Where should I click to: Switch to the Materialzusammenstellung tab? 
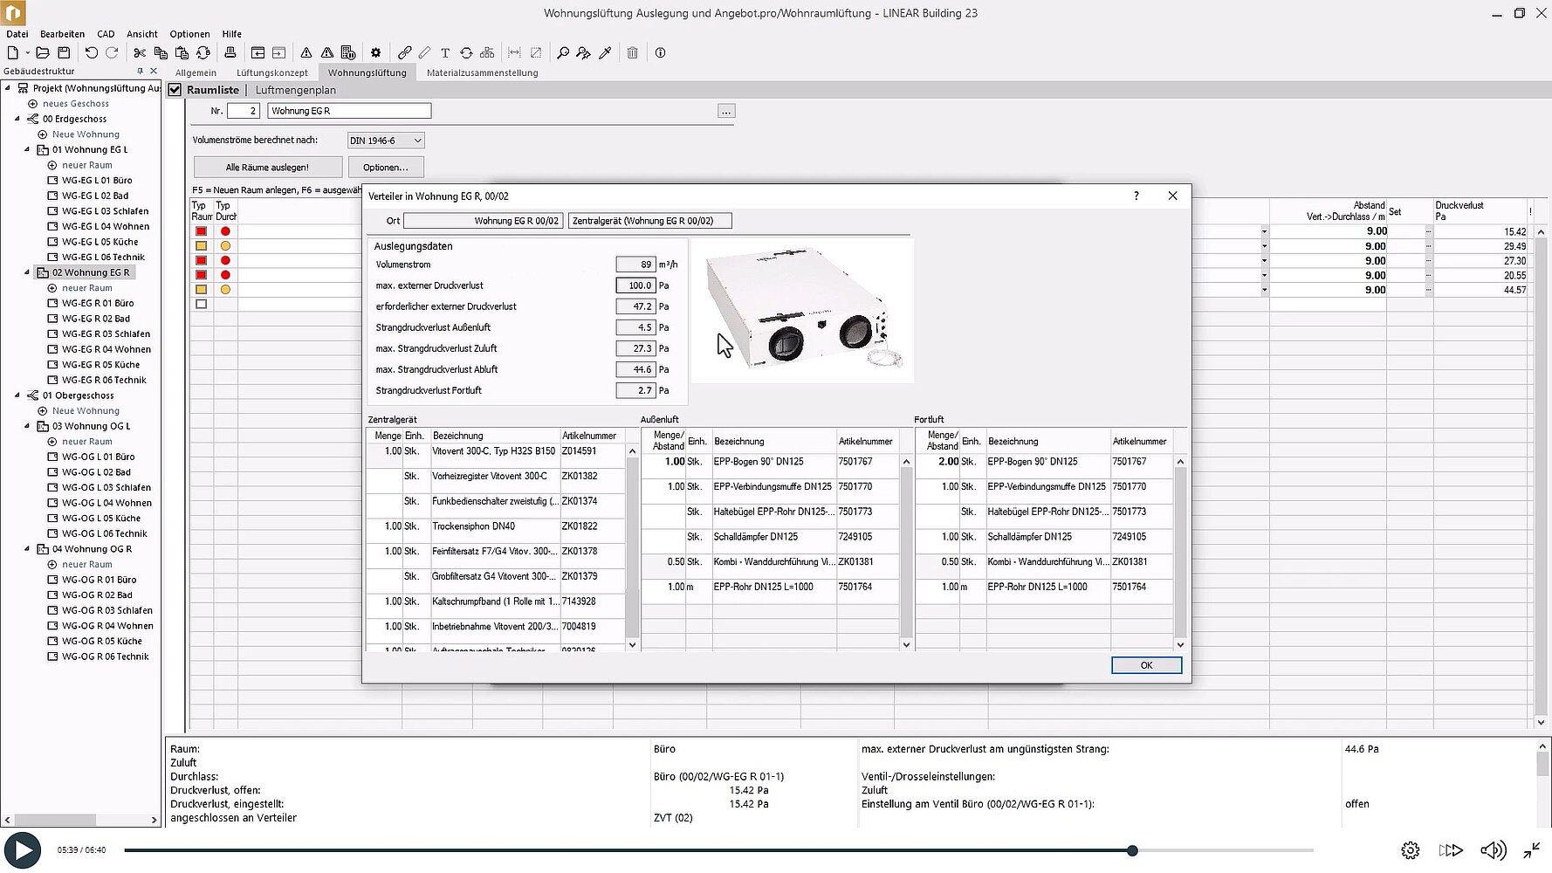[482, 73]
